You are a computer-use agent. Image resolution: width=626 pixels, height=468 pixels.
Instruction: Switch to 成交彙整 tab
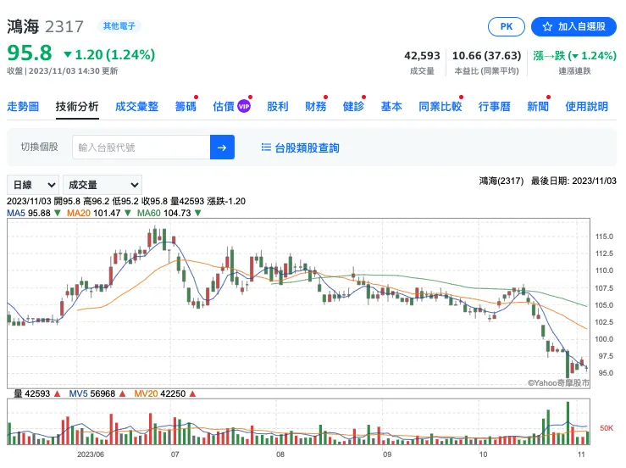click(136, 106)
